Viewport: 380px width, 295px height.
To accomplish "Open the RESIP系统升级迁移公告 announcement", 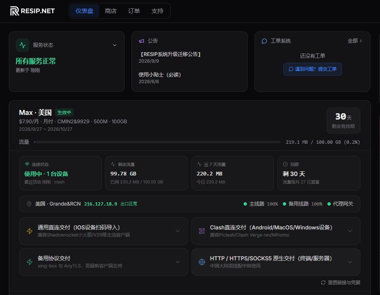I will tap(171, 54).
